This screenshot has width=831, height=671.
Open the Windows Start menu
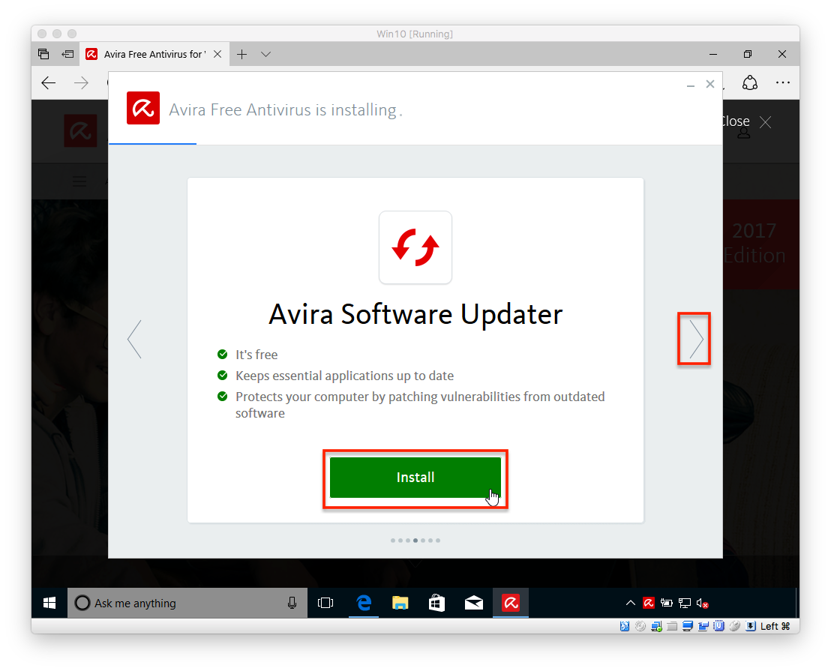[49, 602]
